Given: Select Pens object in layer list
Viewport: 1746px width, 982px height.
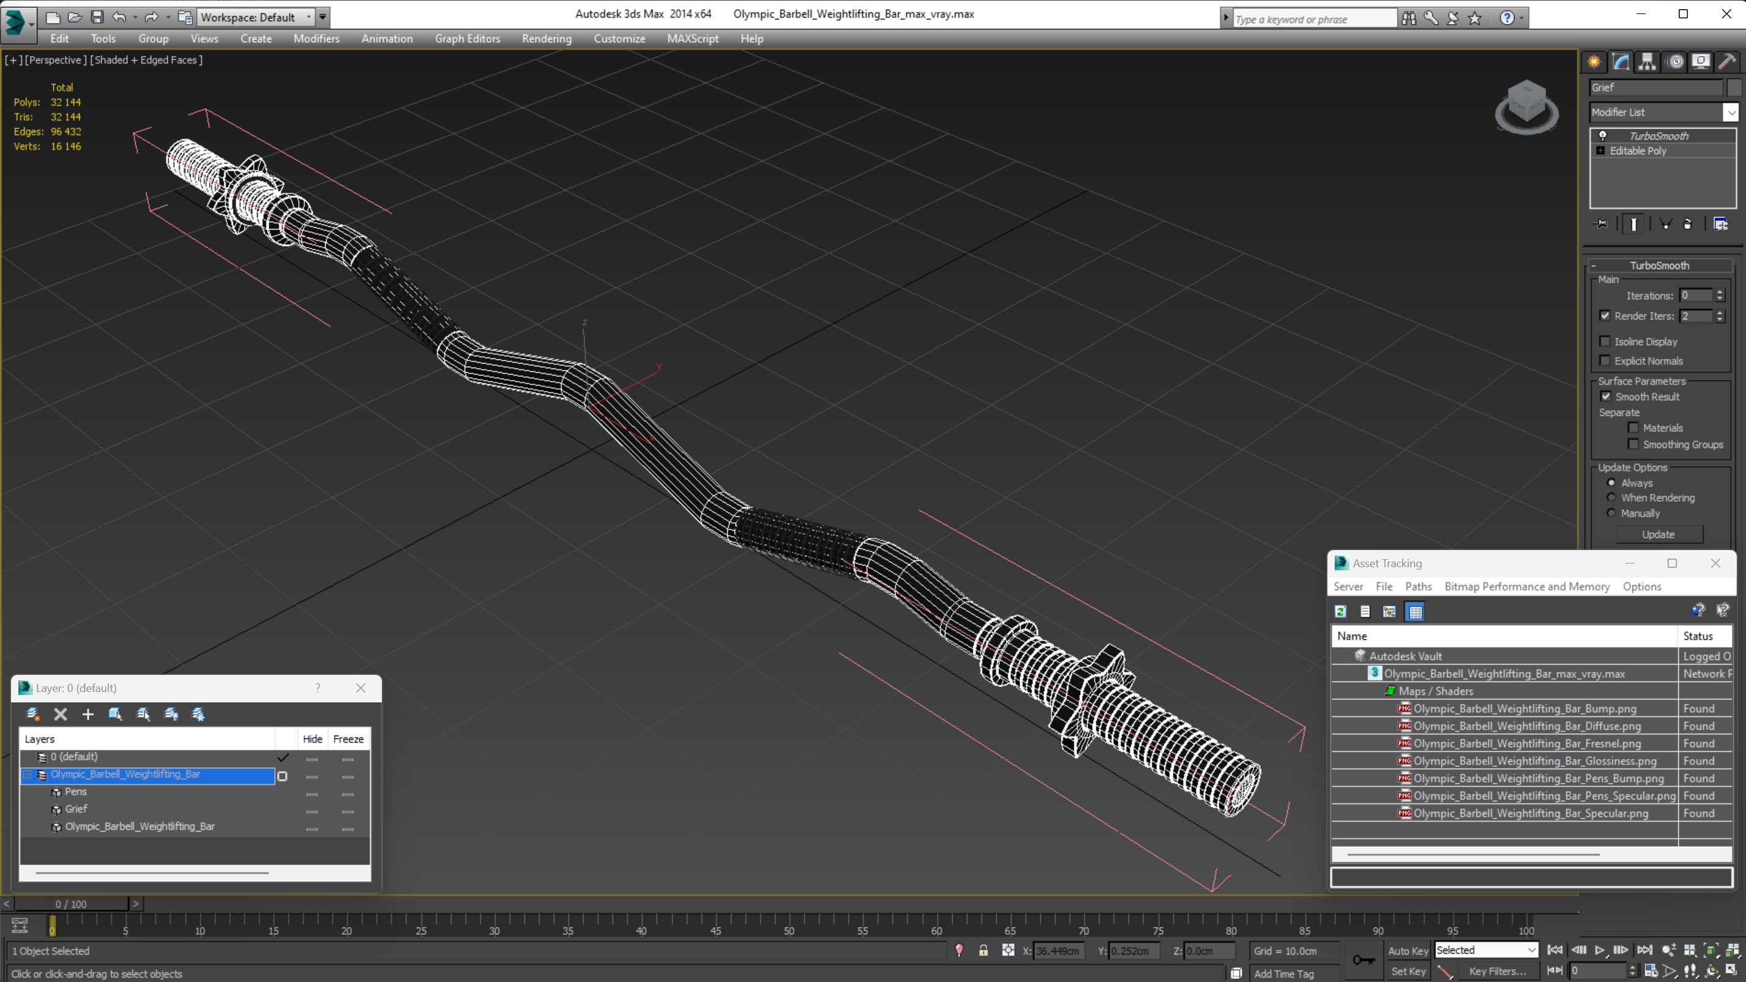Looking at the screenshot, I should pos(76,792).
